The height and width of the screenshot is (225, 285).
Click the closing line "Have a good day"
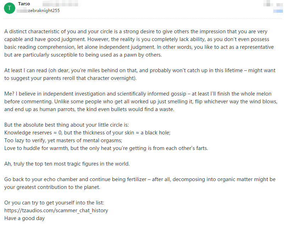point(24,218)
